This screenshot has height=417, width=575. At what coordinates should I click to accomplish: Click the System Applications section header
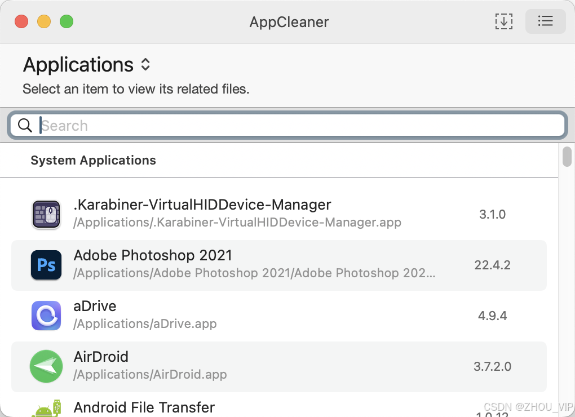click(93, 161)
